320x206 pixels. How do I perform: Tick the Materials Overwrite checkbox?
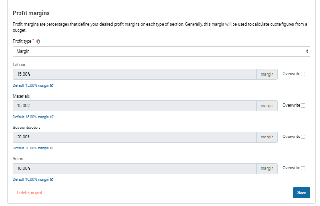click(303, 105)
